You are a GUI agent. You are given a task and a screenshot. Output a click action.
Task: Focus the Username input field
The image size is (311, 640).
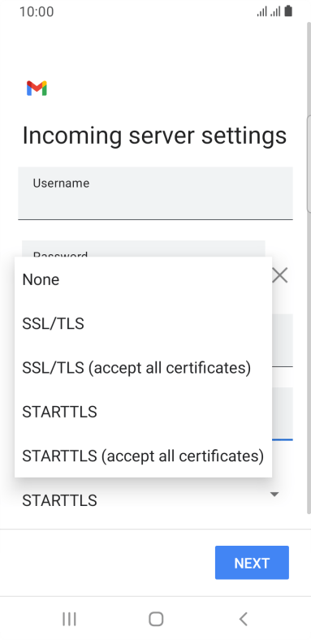click(155, 193)
